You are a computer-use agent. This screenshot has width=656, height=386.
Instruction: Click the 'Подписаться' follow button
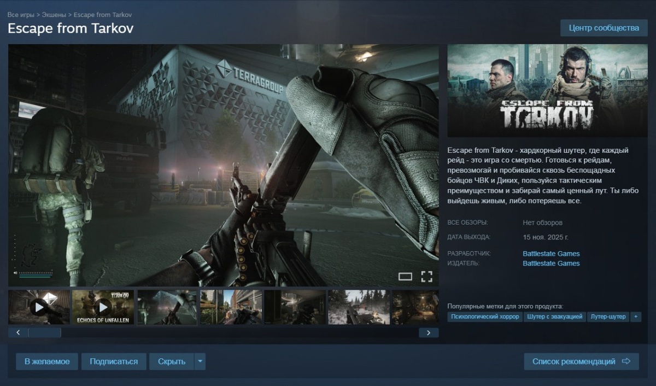(x=114, y=361)
